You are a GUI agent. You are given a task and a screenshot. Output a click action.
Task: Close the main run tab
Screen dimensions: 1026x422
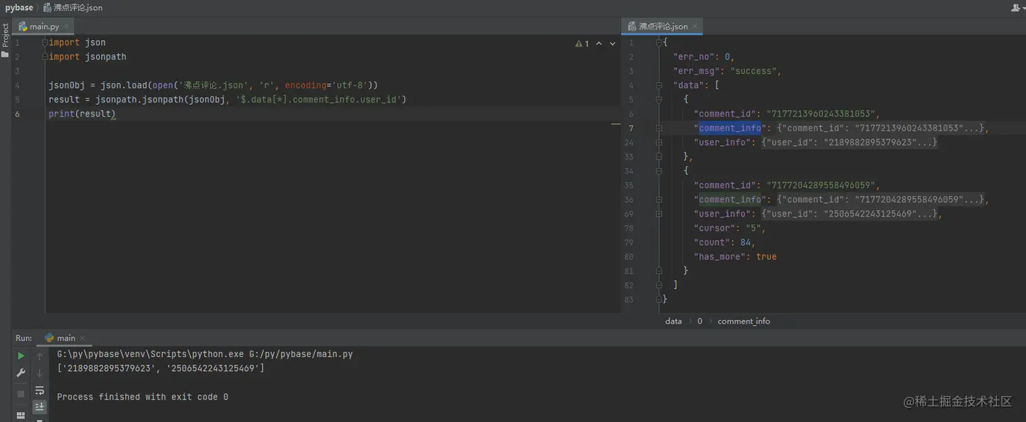pos(81,338)
